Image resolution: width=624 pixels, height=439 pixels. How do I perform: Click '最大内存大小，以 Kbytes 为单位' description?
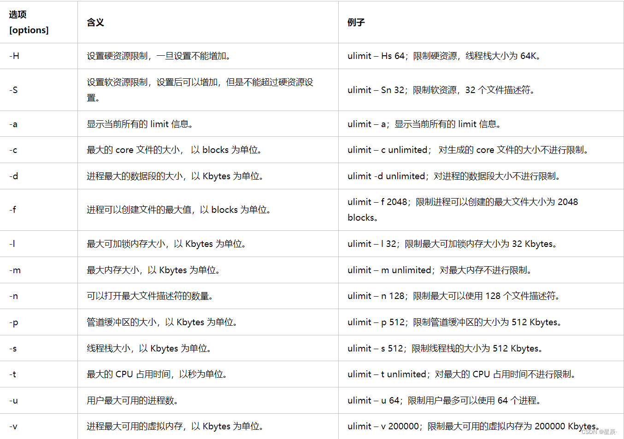153,270
